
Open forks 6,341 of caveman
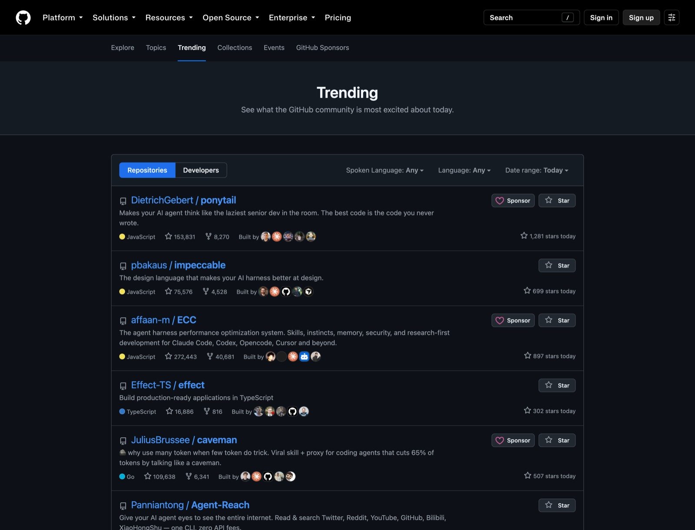pos(197,477)
